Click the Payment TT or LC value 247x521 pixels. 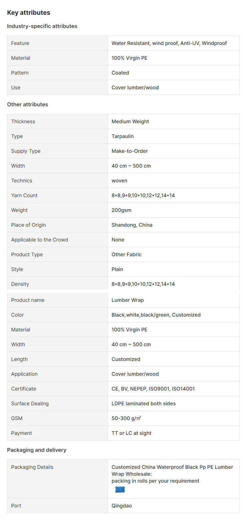[132, 433]
